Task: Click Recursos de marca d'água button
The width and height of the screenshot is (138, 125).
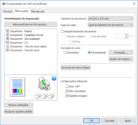Action: 76,68
